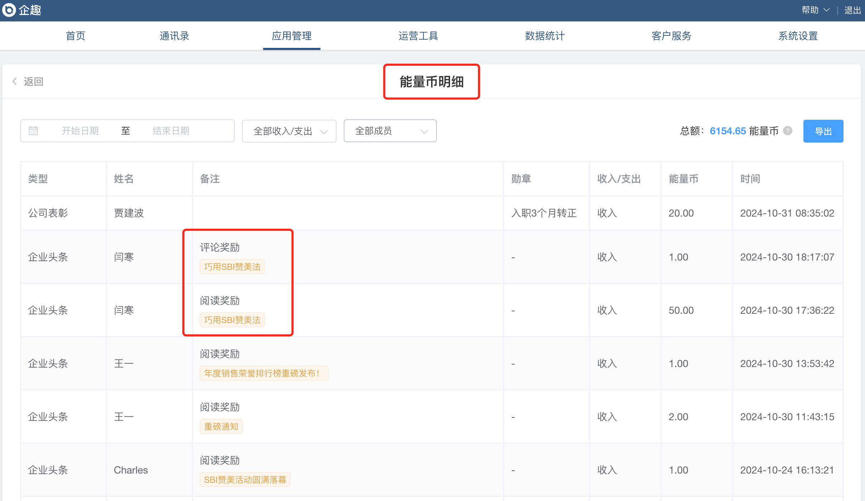Click the calendar icon in date field

[33, 131]
